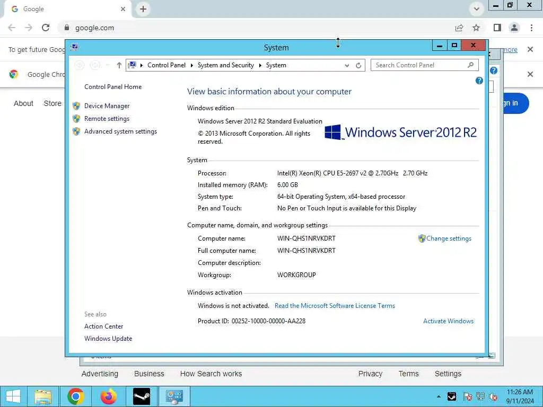
Task: Click shield icon beside Change settings
Action: (x=422, y=238)
